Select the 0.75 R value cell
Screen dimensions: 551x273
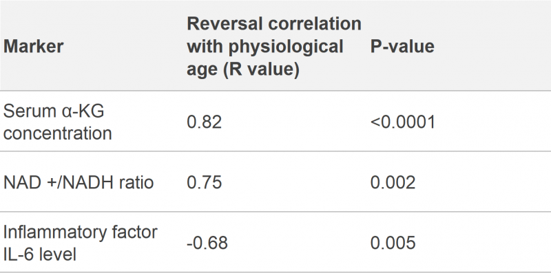click(275, 182)
